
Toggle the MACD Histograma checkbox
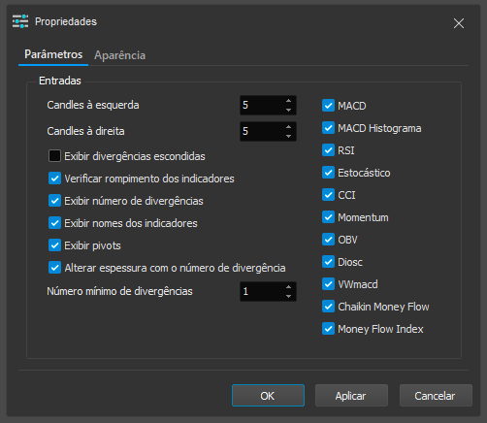[x=328, y=128]
